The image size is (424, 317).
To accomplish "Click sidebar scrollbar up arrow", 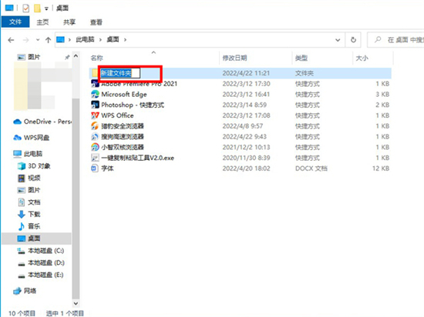I will [x=76, y=56].
